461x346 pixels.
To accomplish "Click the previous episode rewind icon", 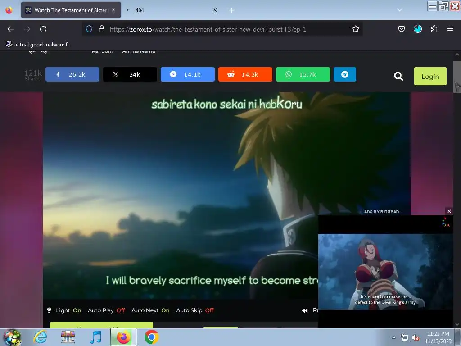I will [x=305, y=310].
